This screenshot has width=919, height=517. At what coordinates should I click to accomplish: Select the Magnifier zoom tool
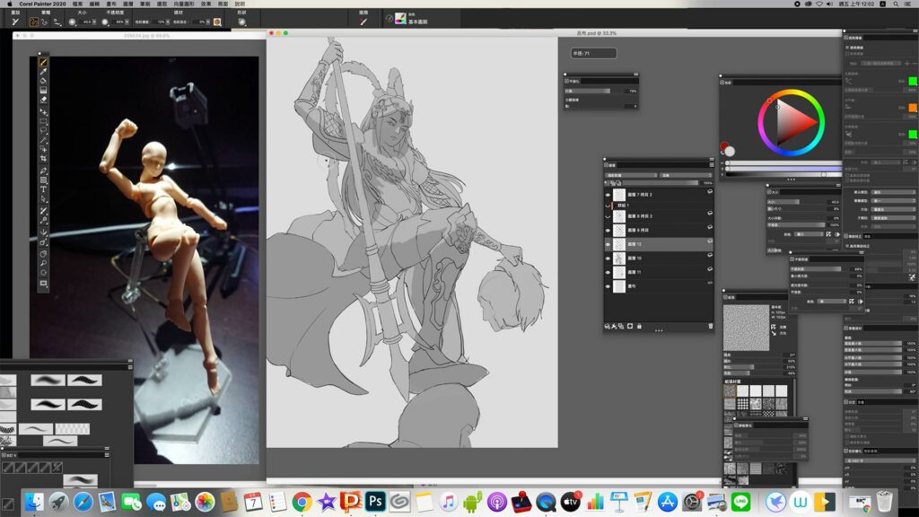(43, 264)
